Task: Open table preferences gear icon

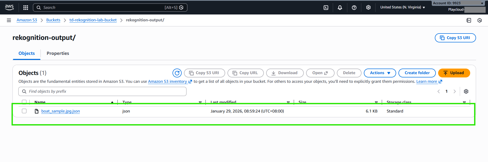Action: (466, 91)
